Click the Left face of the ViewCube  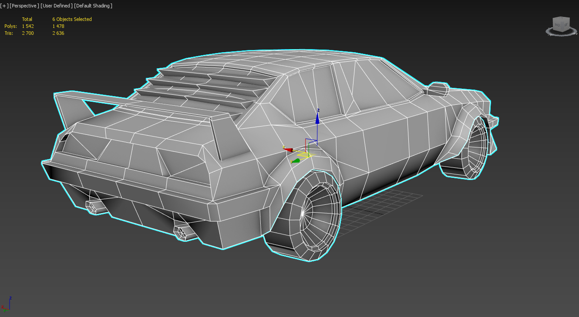pos(566,25)
